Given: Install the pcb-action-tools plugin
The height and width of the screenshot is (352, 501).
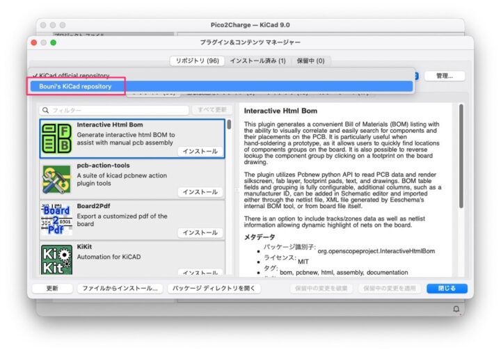Looking at the screenshot, I should point(200,191).
